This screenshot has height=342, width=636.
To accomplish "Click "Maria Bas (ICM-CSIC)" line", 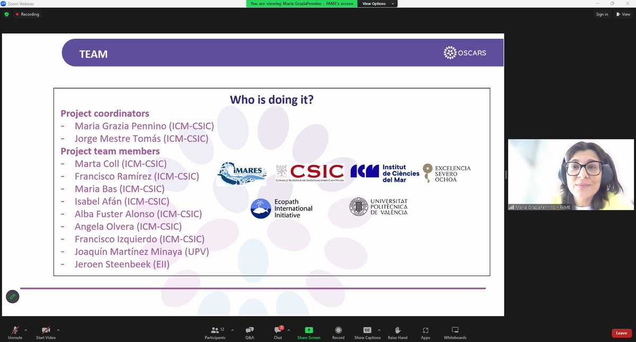I will click(x=120, y=189).
